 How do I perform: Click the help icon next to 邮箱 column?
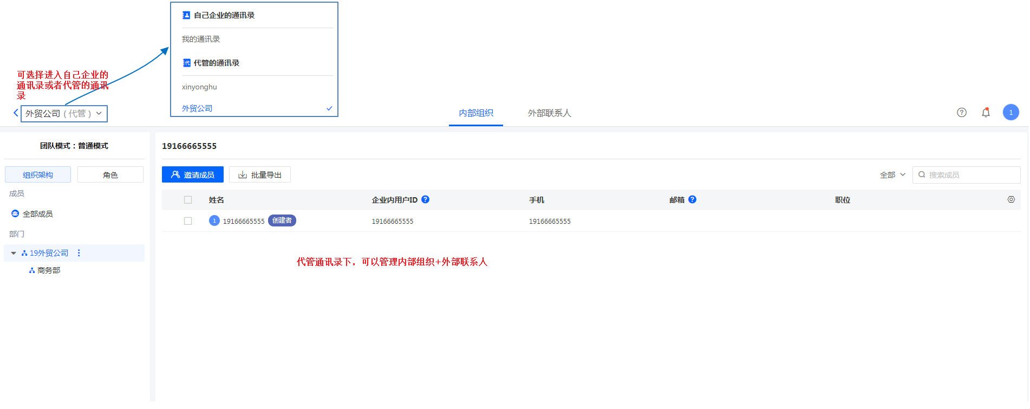tap(692, 199)
